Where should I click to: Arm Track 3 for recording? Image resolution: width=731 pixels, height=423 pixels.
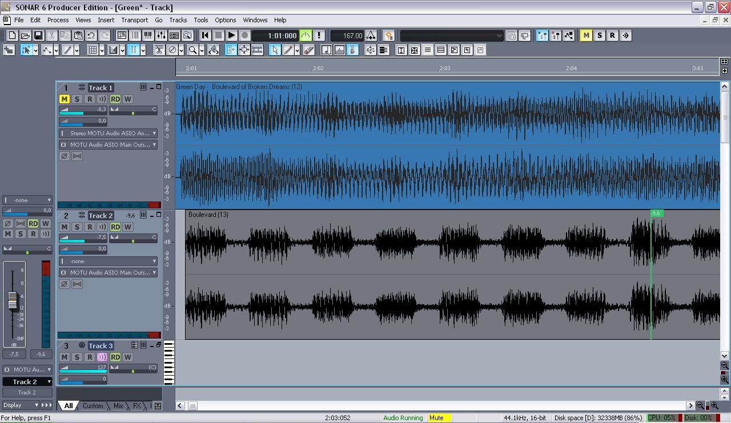coord(90,357)
